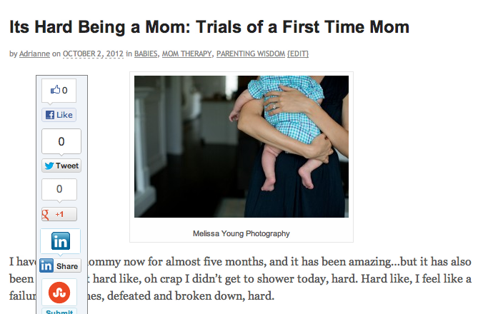This screenshot has height=314, width=478.
Task: Click the Facebook thumbs-up count box
Action: point(59,91)
